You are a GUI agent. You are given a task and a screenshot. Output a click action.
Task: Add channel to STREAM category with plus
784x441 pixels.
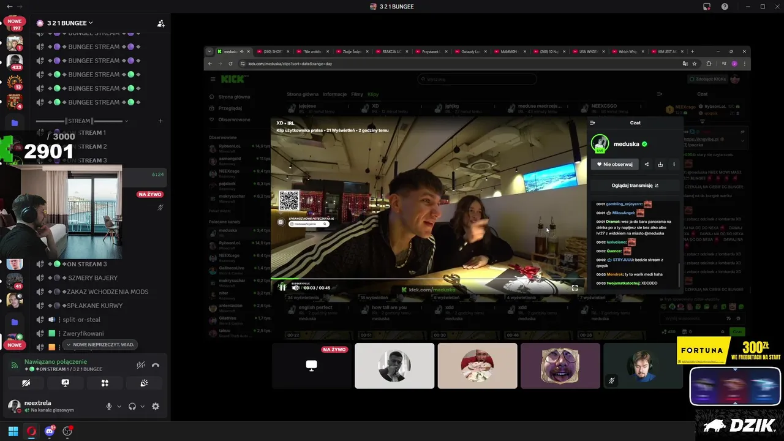pos(160,121)
